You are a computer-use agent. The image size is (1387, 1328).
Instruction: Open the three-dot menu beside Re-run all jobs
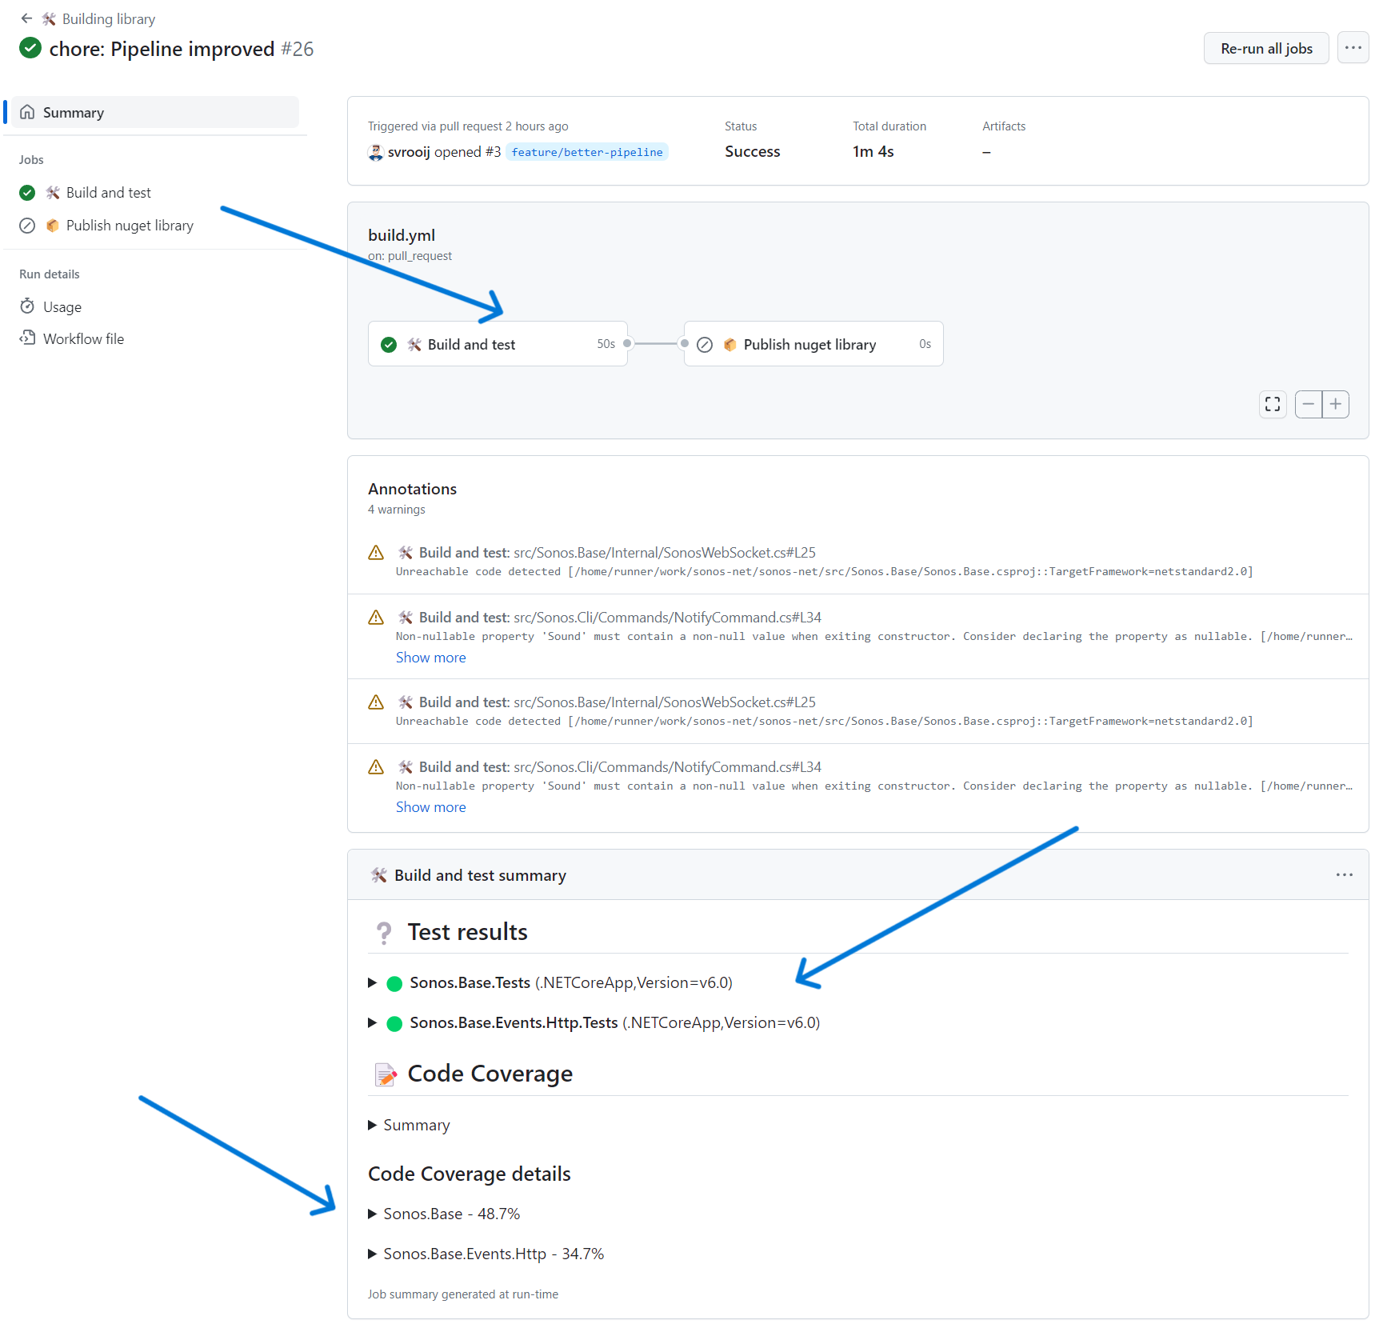1353,48
